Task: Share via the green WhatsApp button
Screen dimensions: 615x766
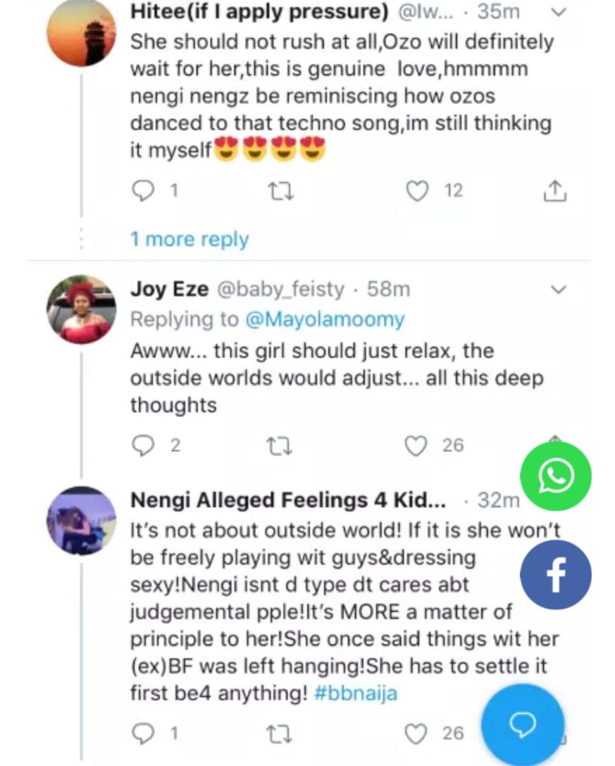Action: pos(556,476)
